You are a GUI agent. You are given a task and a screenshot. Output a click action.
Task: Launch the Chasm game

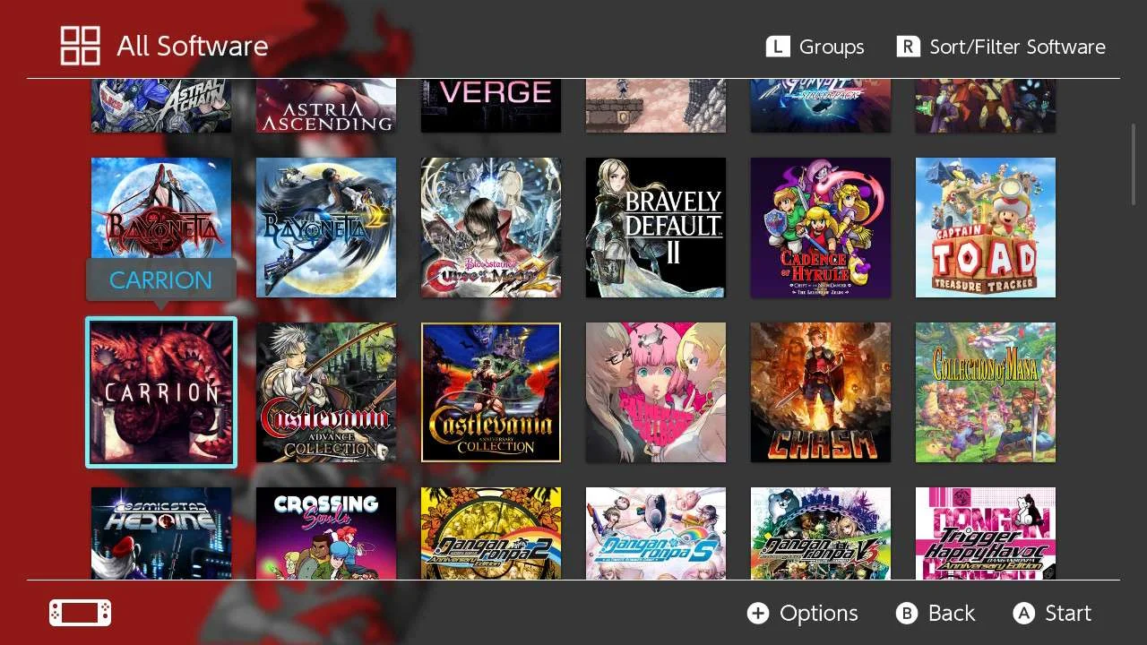pyautogui.click(x=821, y=392)
